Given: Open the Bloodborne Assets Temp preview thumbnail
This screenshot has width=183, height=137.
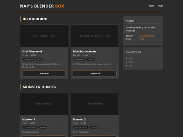Looking at the screenshot, I should [95, 36].
